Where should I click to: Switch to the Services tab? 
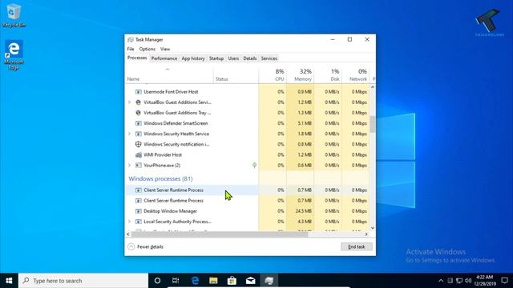pos(269,58)
